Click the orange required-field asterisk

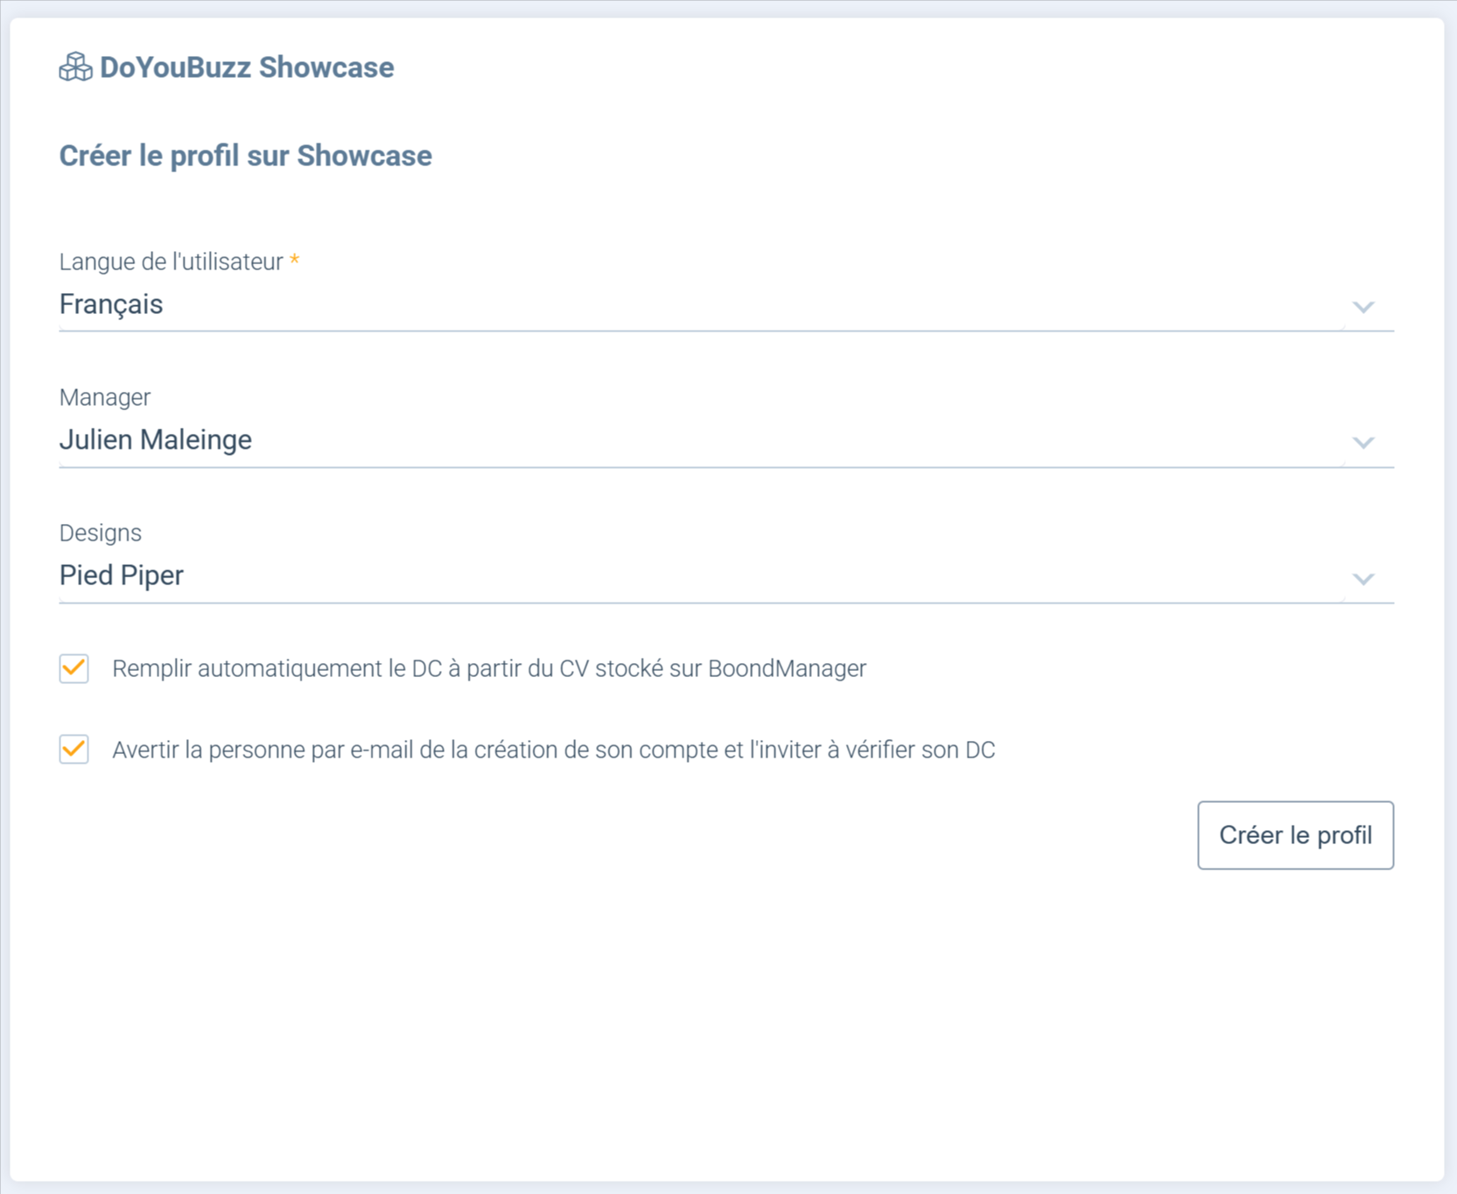(x=295, y=261)
